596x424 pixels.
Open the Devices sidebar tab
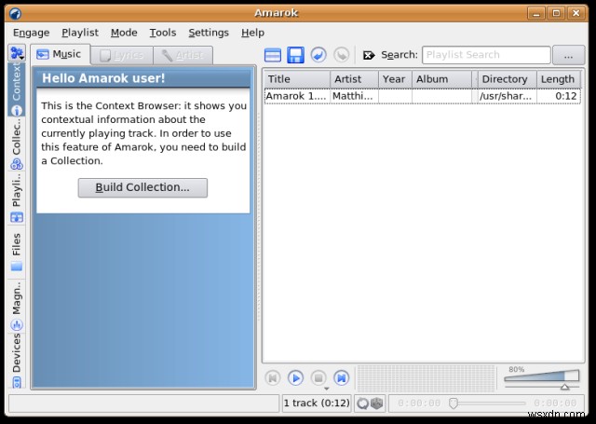(17, 360)
